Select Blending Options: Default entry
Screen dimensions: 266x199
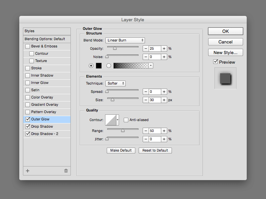click(47, 39)
